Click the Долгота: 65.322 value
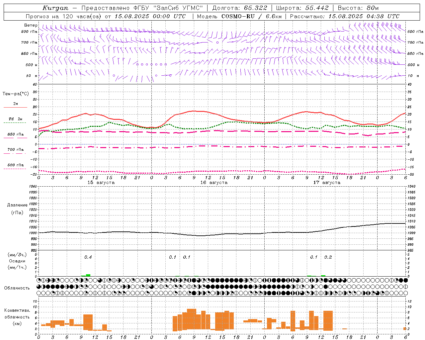425x340 pixels. [x=240, y=8]
